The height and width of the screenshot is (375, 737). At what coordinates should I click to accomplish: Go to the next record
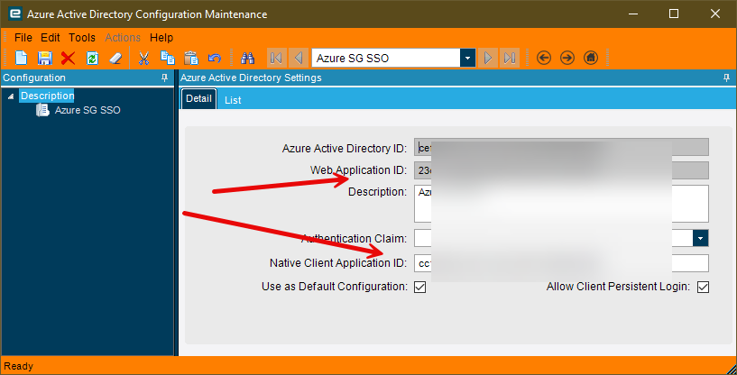pyautogui.click(x=488, y=58)
